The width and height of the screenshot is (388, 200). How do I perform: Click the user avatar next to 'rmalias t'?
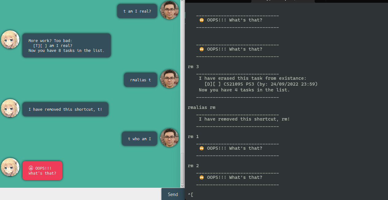(169, 79)
